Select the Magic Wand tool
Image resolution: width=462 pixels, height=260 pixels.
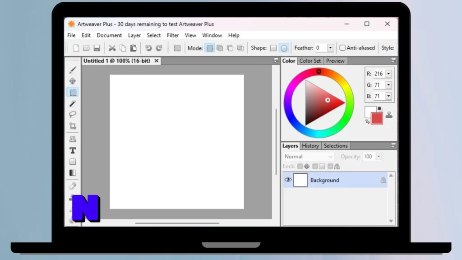(x=73, y=103)
